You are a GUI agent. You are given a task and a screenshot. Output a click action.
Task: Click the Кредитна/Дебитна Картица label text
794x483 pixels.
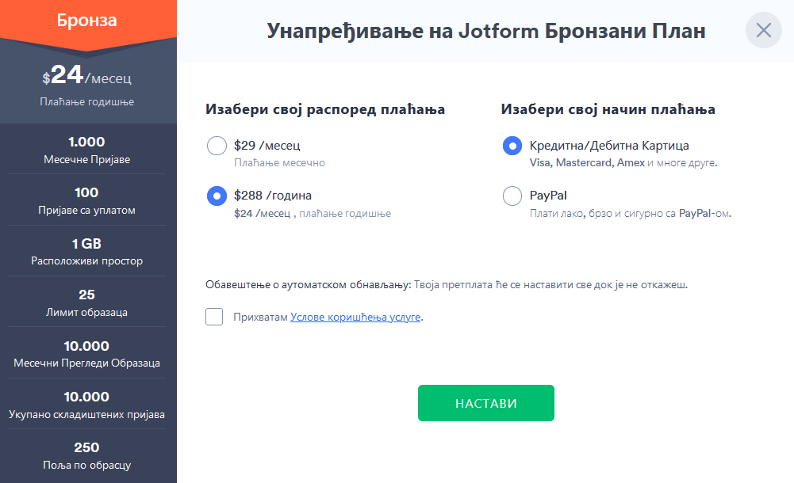[x=609, y=146]
